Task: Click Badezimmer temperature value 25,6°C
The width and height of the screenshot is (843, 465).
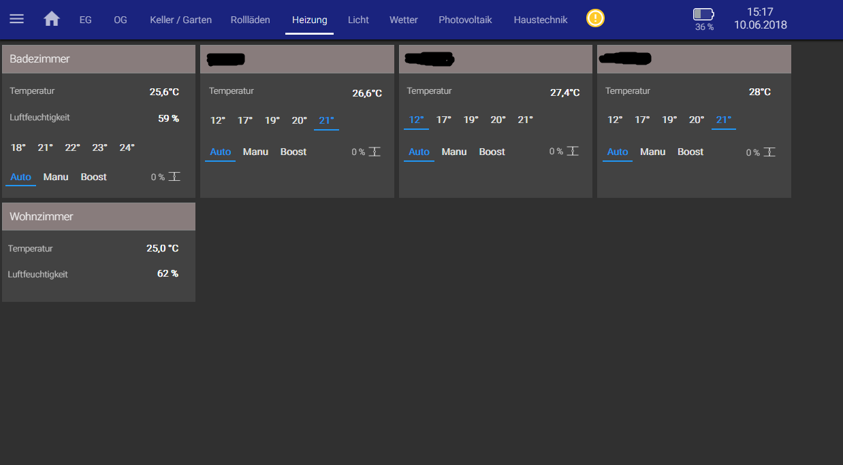Action: (164, 92)
